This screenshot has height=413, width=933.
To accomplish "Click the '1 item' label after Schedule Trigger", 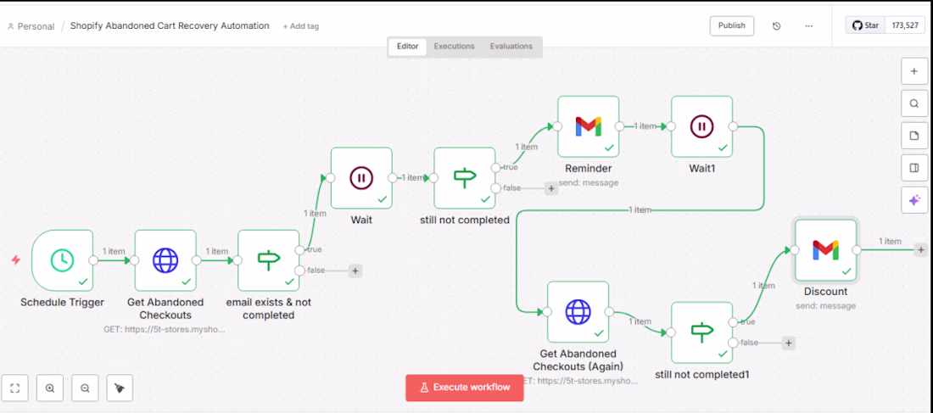I will point(113,251).
